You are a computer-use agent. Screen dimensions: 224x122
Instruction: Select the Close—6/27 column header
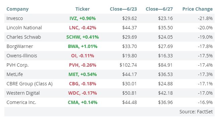pos(159,9)
